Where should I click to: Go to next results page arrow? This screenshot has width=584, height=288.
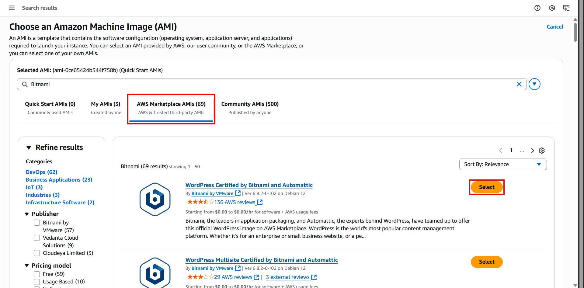(x=532, y=151)
